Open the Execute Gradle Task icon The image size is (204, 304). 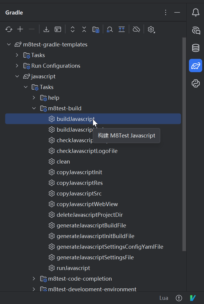58,29
